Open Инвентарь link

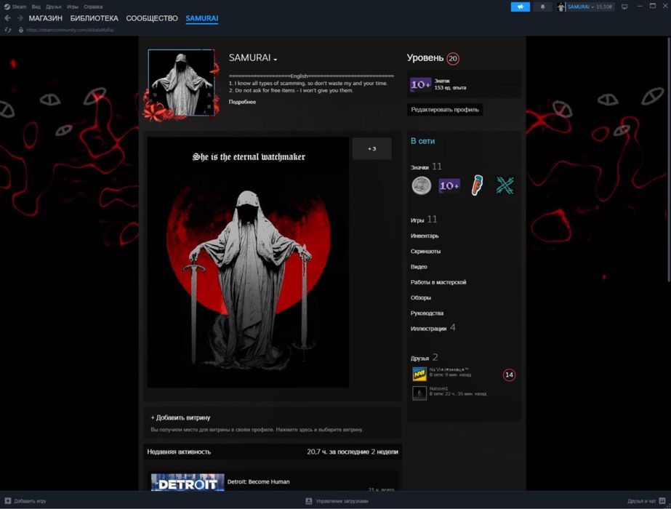coord(425,236)
